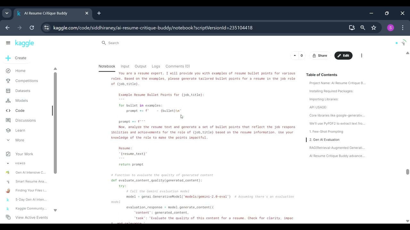Jump to We'll use PyPDF2 section

[x=337, y=123]
